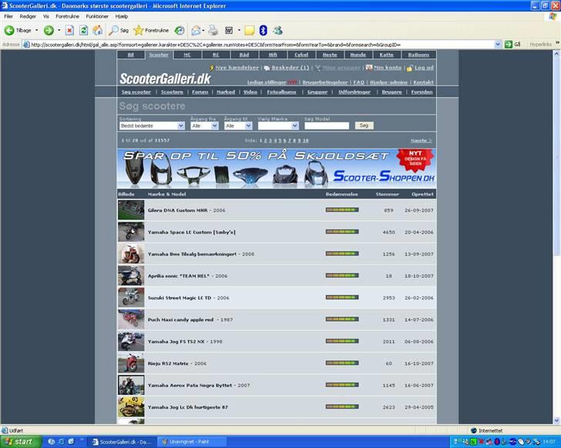
Task: Open the Sortering dropdown
Action: [x=152, y=125]
